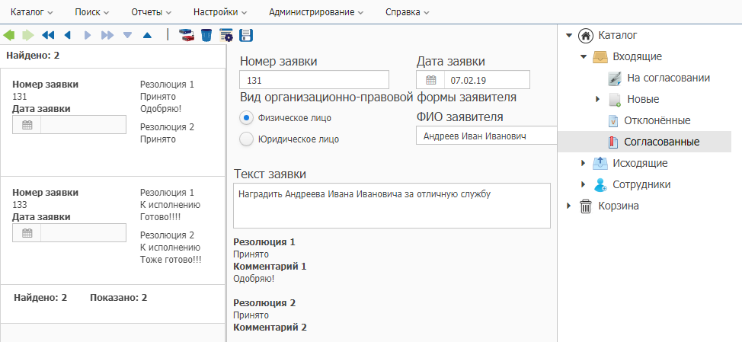Open the Отчеты menu
Image resolution: width=742 pixels, height=342 pixels.
click(152, 12)
